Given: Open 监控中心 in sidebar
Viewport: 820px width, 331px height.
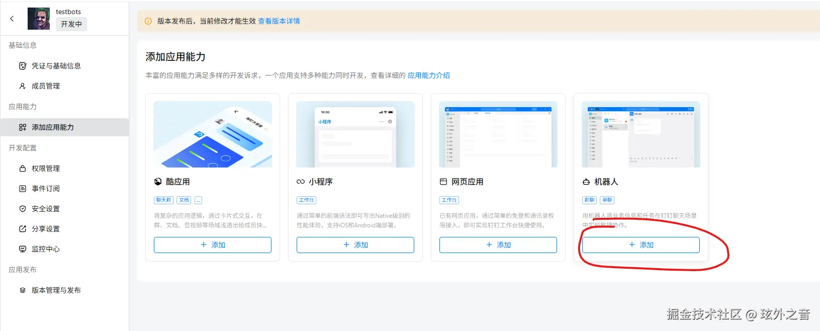Looking at the screenshot, I should click(64, 249).
